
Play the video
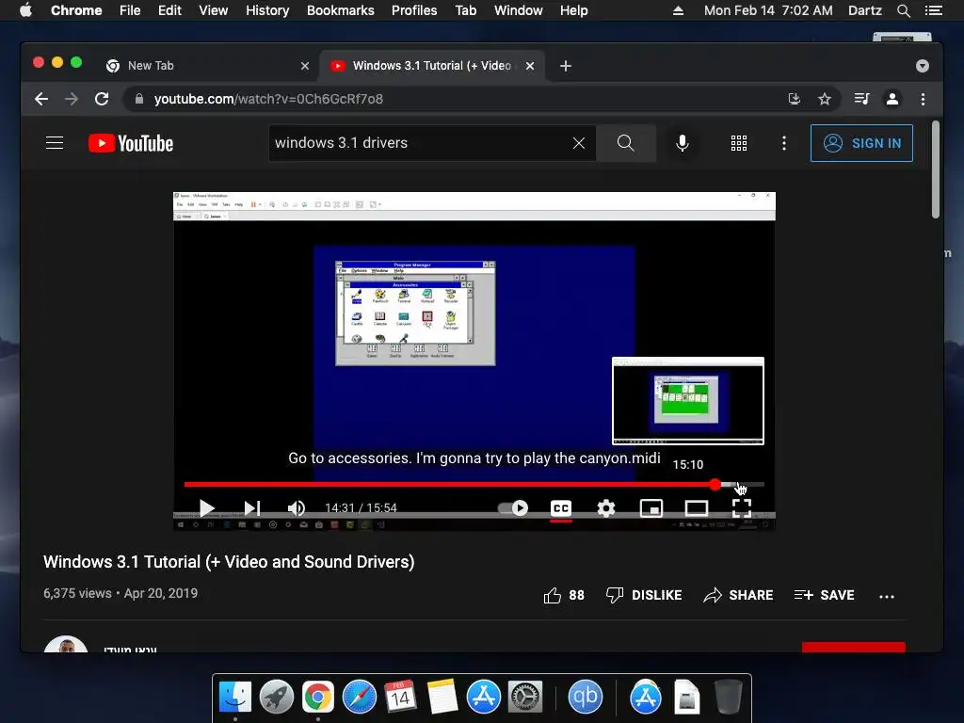pos(206,508)
